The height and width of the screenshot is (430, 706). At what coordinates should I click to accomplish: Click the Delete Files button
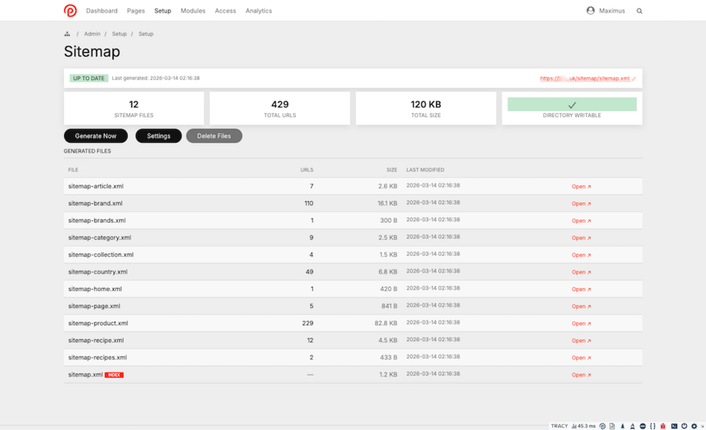[x=214, y=136]
